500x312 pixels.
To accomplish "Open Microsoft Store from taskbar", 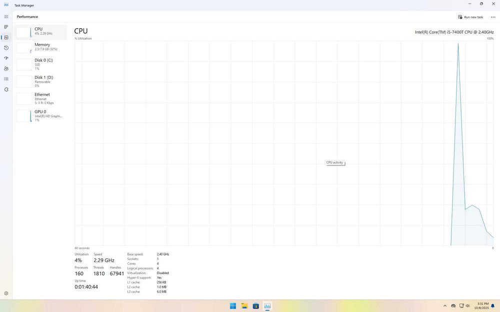I will [x=255, y=306].
